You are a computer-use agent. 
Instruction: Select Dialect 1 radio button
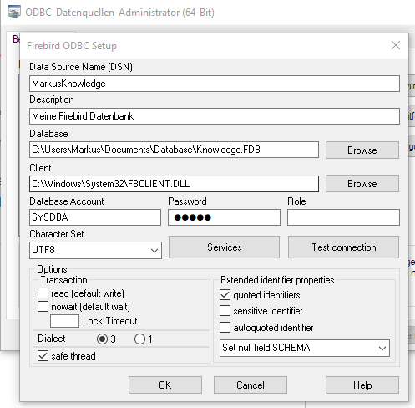[x=139, y=339]
